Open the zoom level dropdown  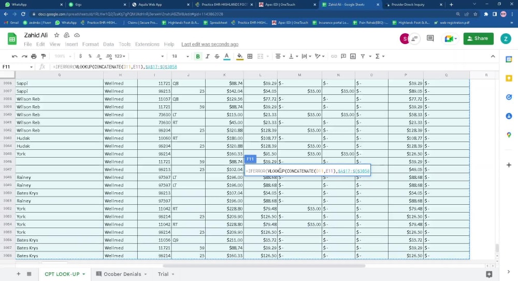click(x=63, y=56)
